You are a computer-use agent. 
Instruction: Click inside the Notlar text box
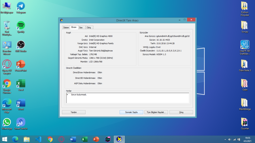click(127, 98)
